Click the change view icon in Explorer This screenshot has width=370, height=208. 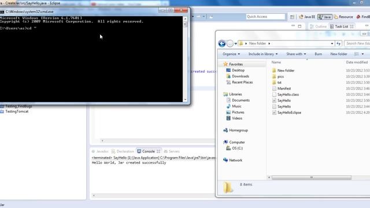(356, 54)
